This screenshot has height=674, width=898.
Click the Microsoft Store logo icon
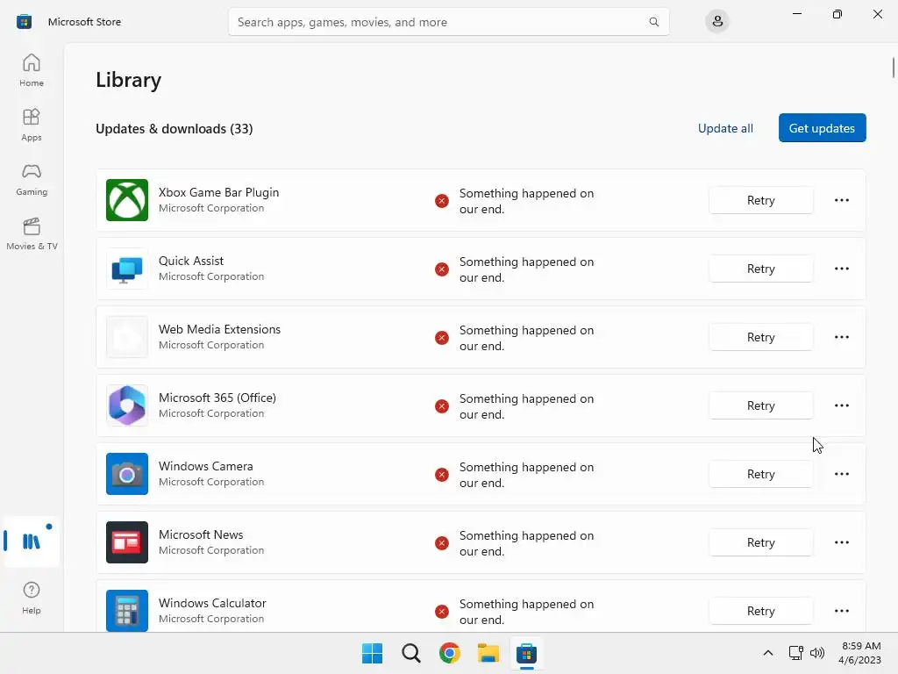coord(24,22)
